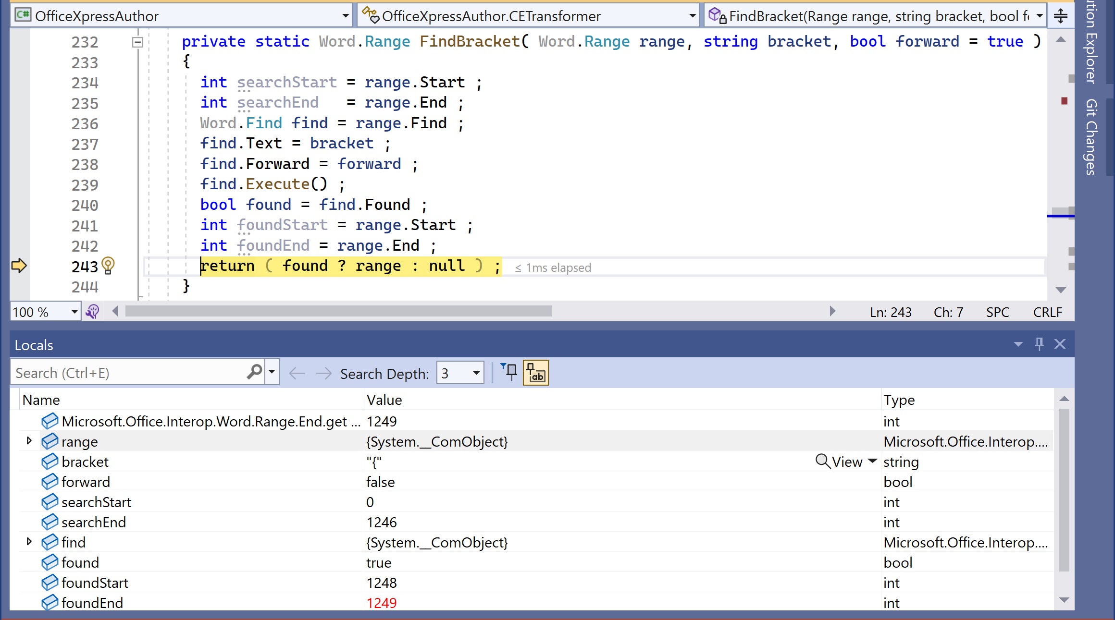Image resolution: width=1115 pixels, height=620 pixels.
Task: Click the Execute method call on line 239
Action: point(278,184)
